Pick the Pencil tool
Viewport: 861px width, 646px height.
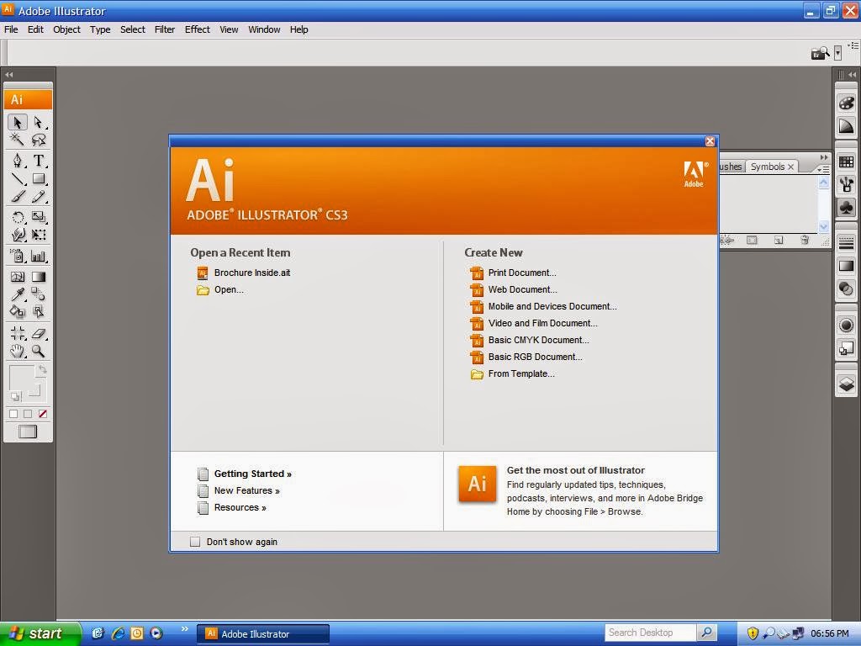tap(39, 197)
